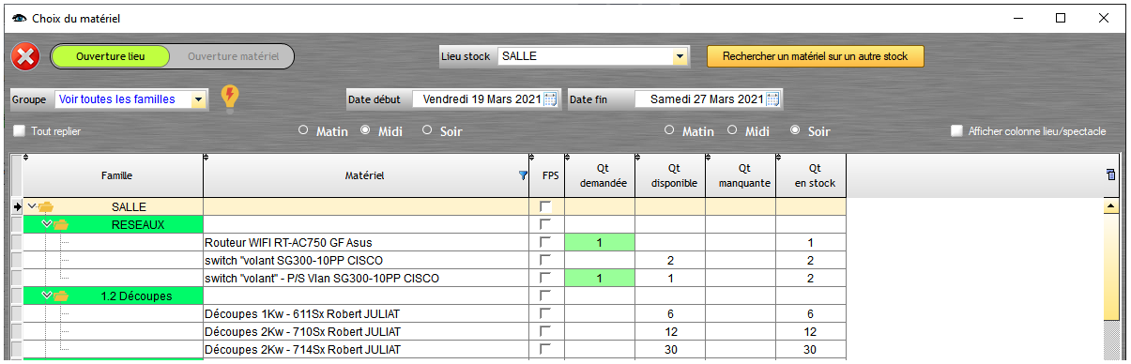1131x364 pixels.
Task: Click the 1.2 Découpes family label
Action: 136,296
